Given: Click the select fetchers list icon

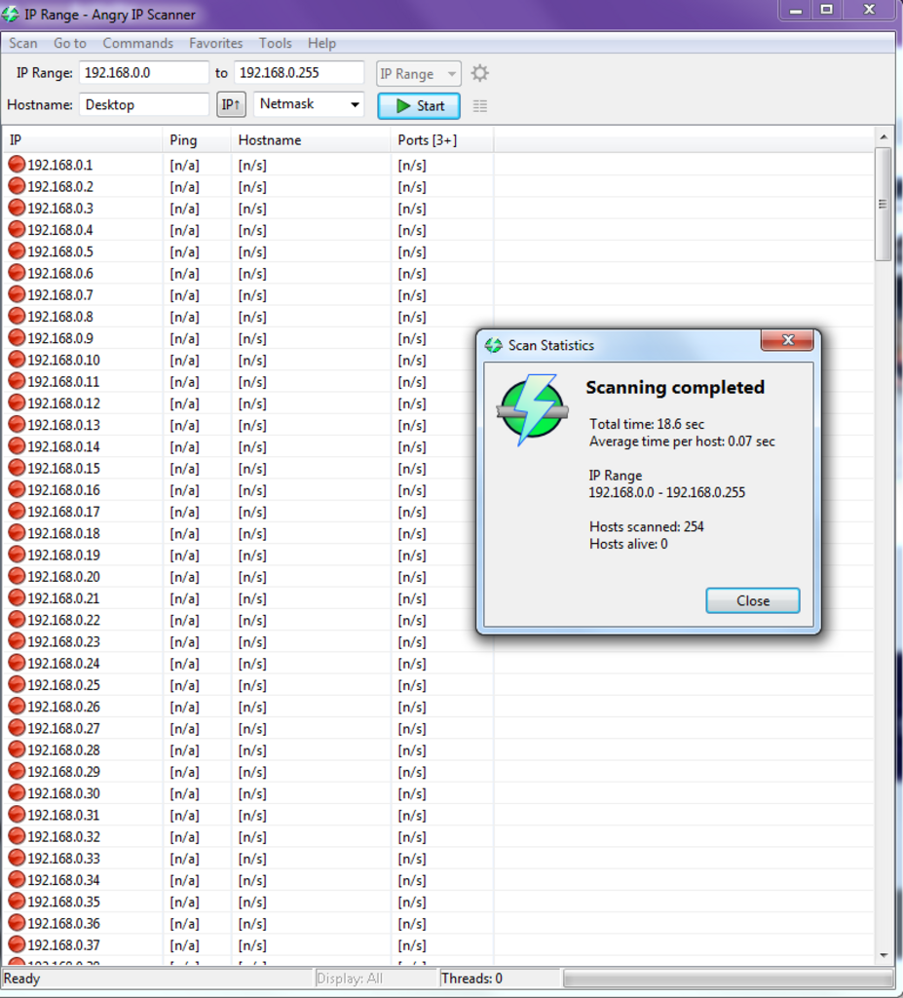Looking at the screenshot, I should [480, 105].
